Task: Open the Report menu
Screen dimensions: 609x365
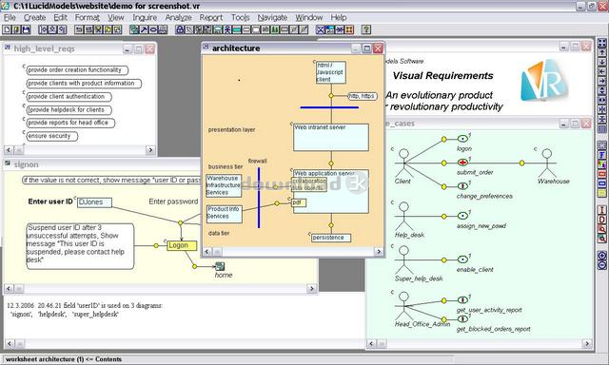Action: tap(211, 17)
